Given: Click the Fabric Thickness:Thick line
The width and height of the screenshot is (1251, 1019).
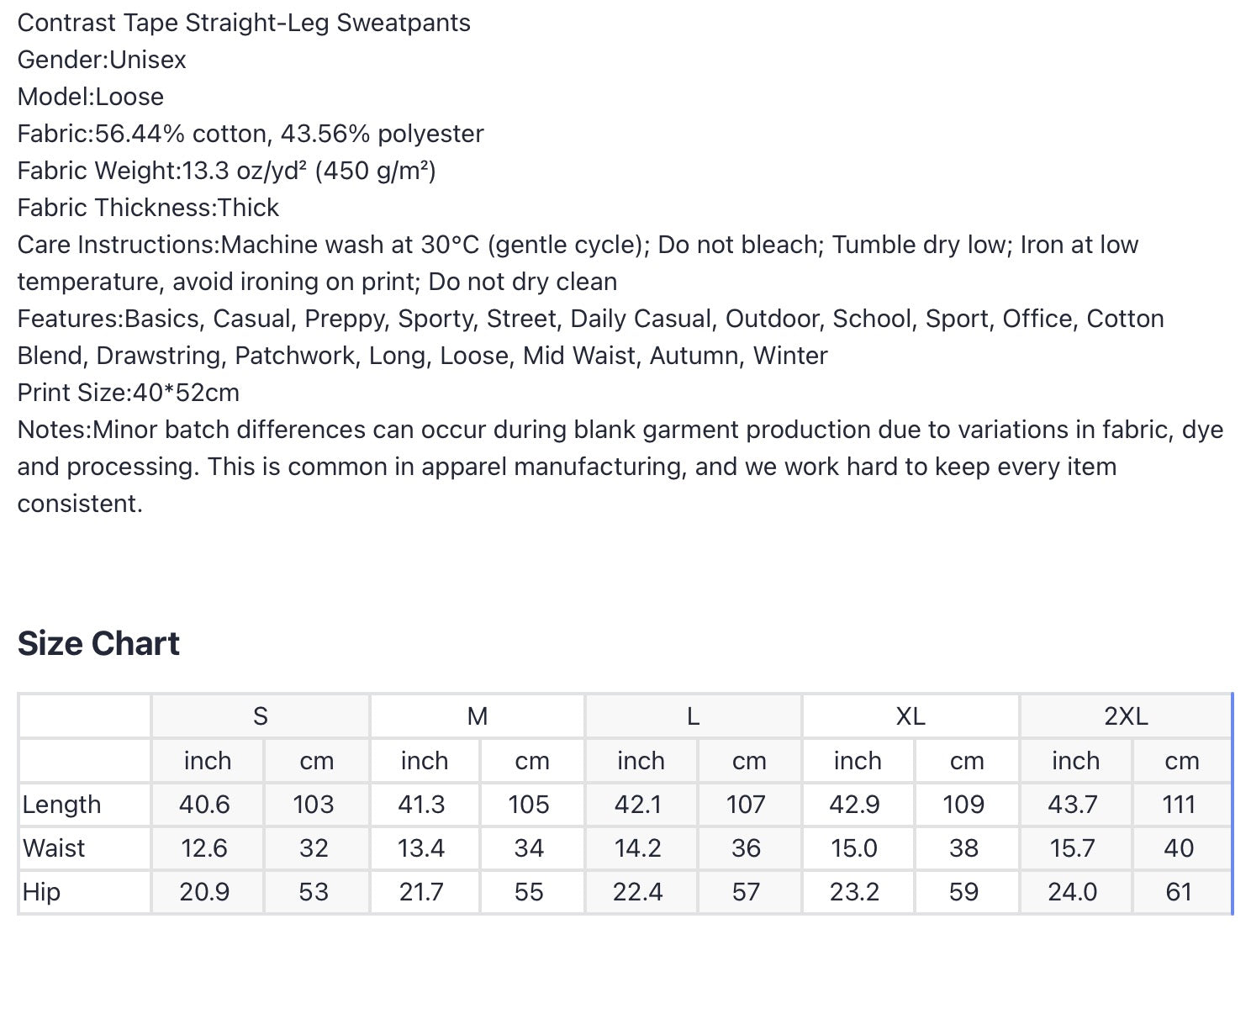Looking at the screenshot, I should click(x=148, y=208).
